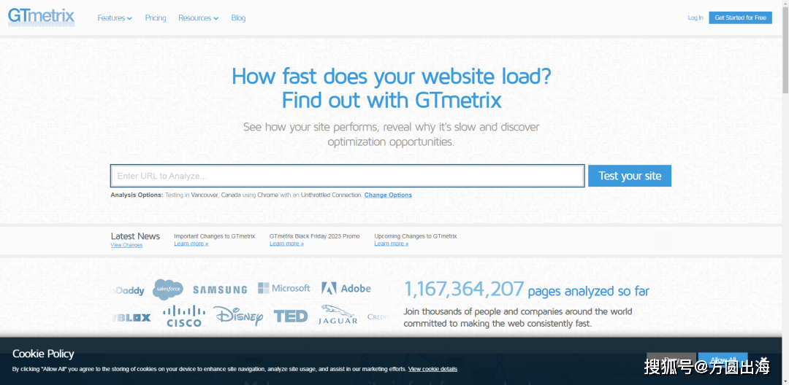Click the Cookie Policy heading
789x385 pixels.
[x=43, y=354]
